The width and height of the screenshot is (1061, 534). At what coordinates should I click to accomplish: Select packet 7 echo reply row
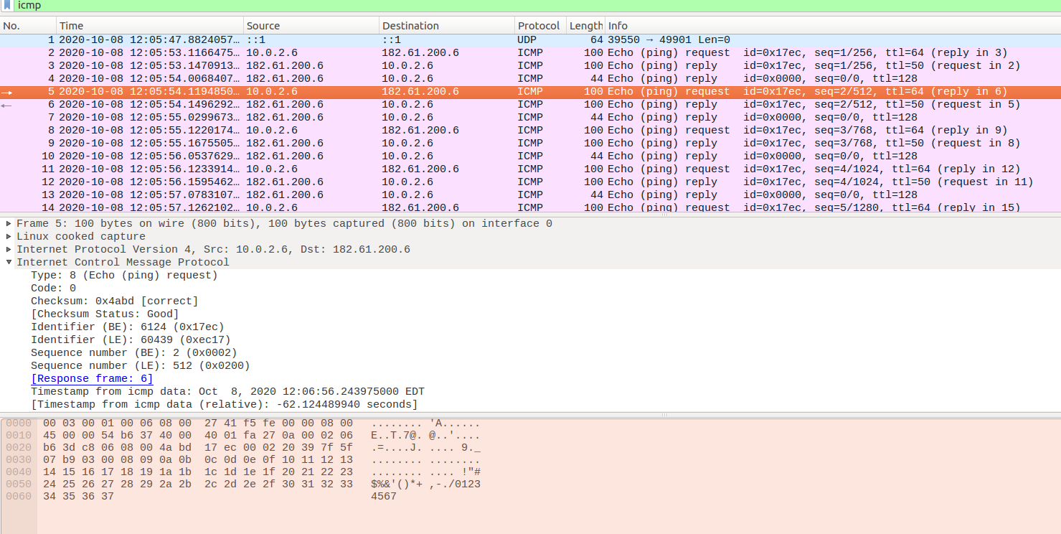tap(530, 118)
